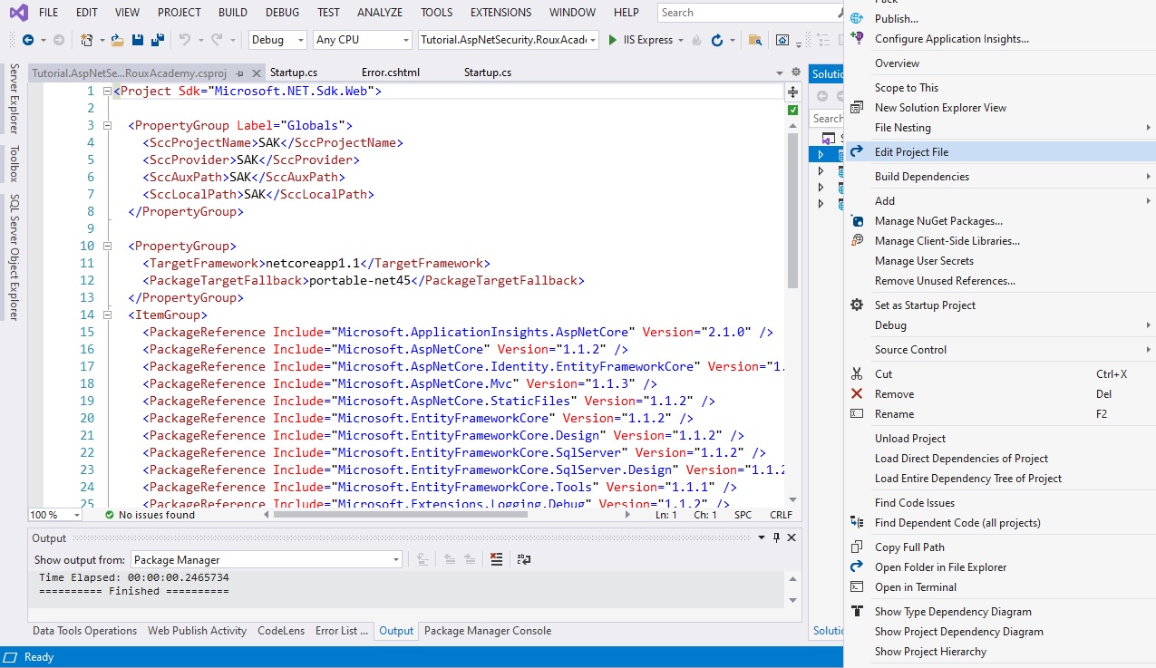This screenshot has width=1156, height=668.
Task: Select Edit Project File from context menu
Action: 911,152
